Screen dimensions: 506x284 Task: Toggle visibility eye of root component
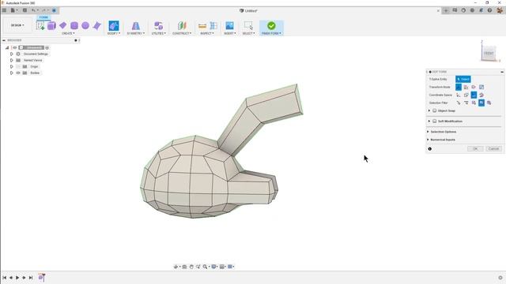click(15, 47)
